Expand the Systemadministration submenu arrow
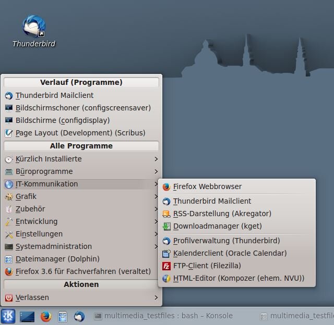Image resolution: width=334 pixels, height=325 pixels. (156, 247)
